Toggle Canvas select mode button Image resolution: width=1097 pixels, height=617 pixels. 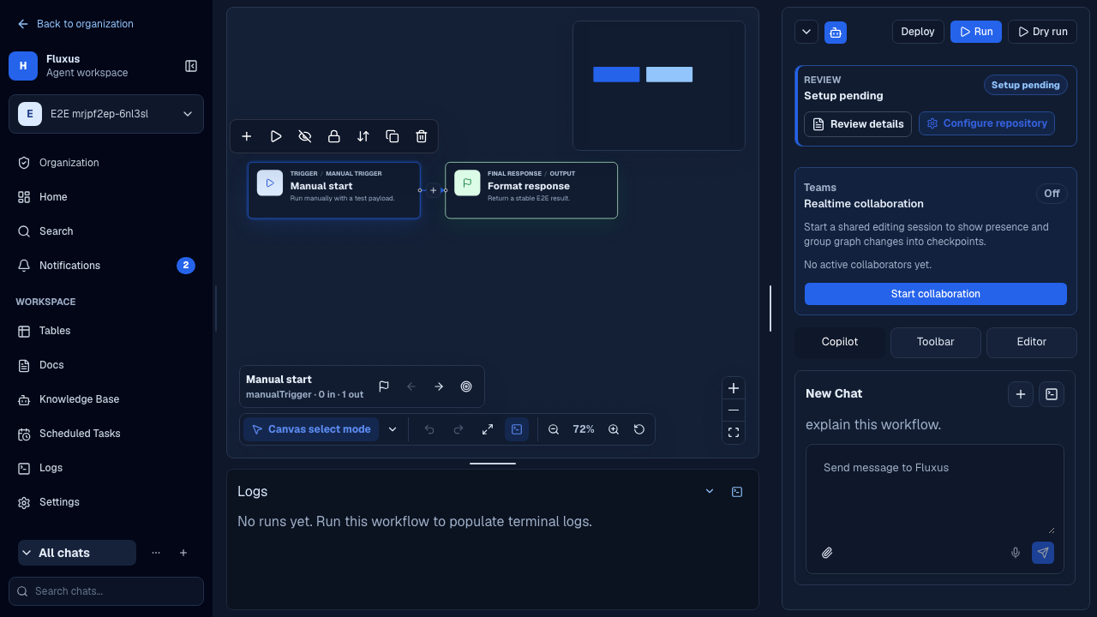311,429
